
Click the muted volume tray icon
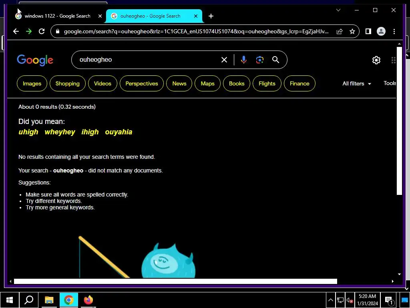coord(350,300)
